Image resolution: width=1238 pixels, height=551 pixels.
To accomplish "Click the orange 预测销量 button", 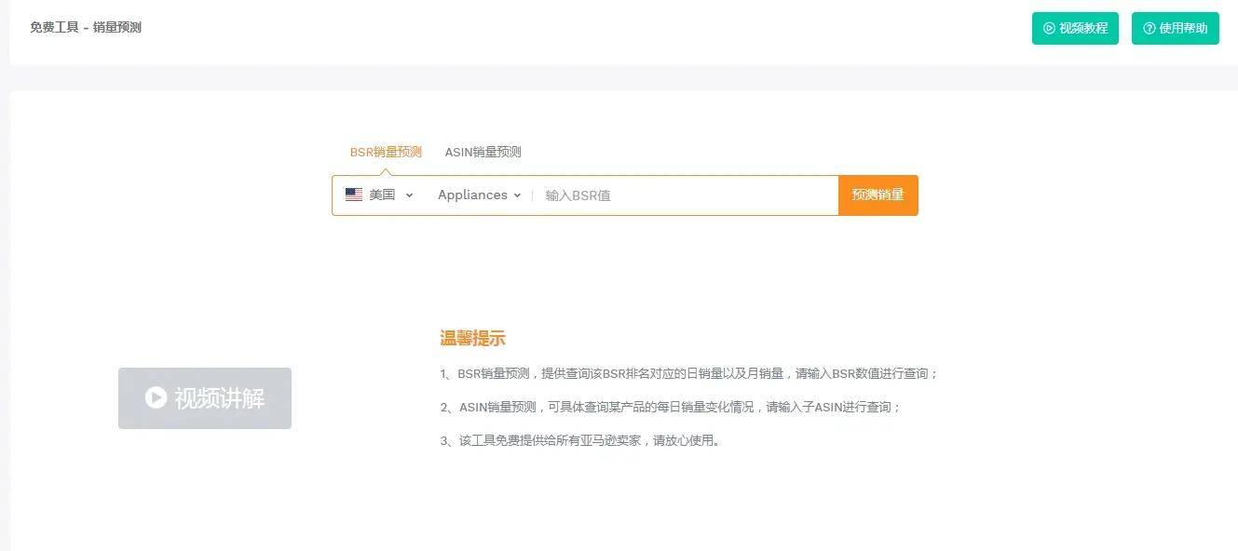I will [x=878, y=195].
